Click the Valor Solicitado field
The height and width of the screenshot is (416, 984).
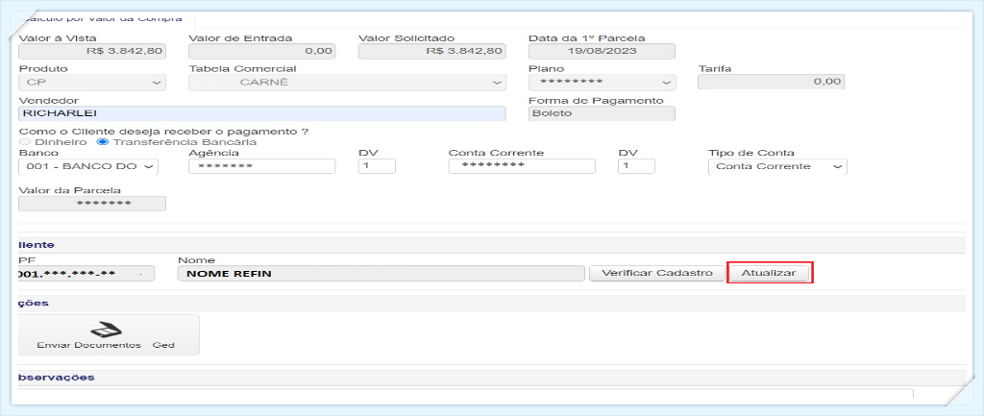431,52
